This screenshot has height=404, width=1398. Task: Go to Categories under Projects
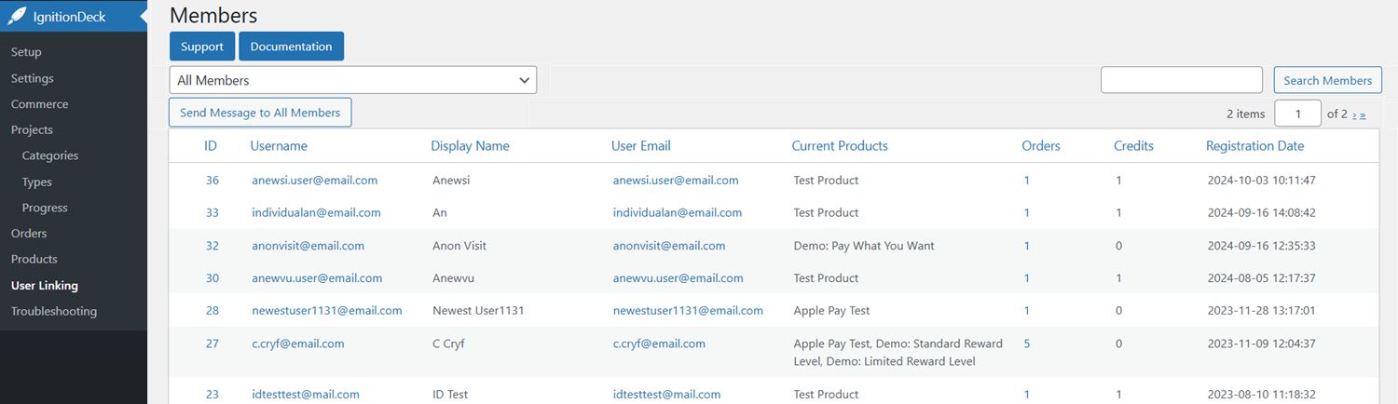[x=50, y=155]
